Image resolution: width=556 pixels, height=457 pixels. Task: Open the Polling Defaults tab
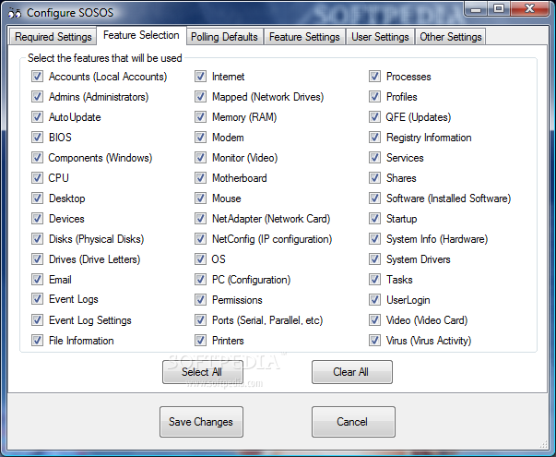[224, 37]
